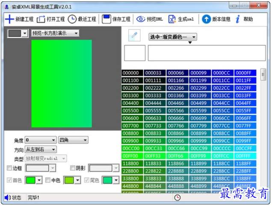Click the 保存工程 save icon
This screenshot has height=207, width=272.
(x=106, y=19)
